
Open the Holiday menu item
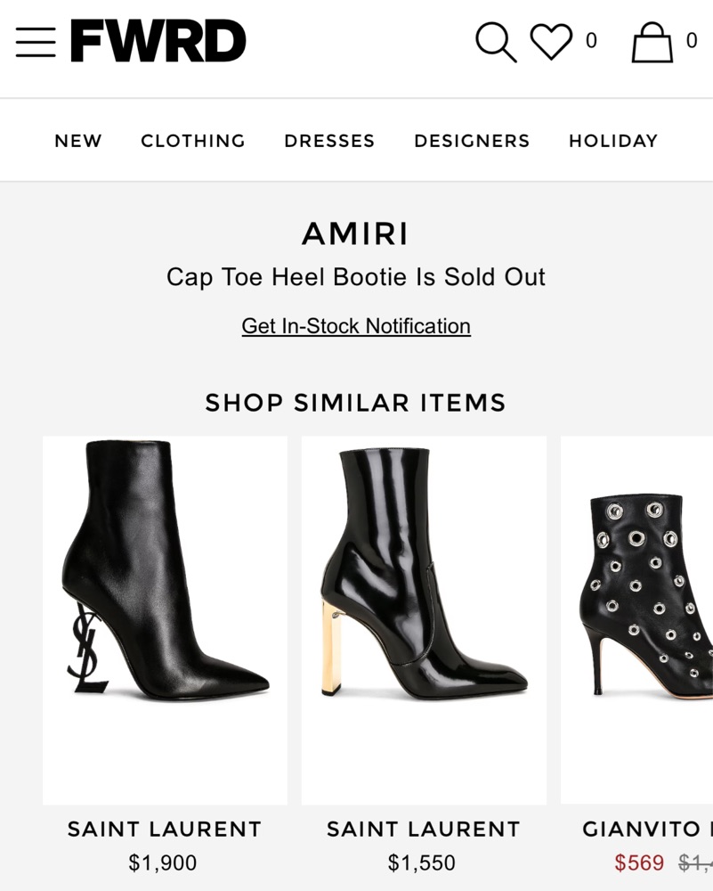click(613, 141)
